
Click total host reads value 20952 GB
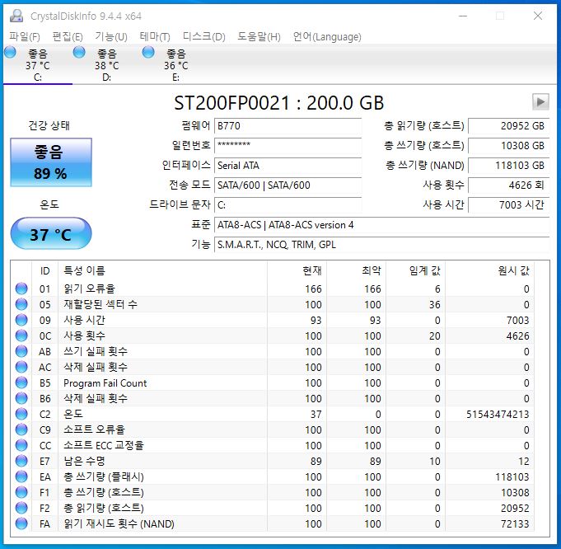[x=508, y=126]
